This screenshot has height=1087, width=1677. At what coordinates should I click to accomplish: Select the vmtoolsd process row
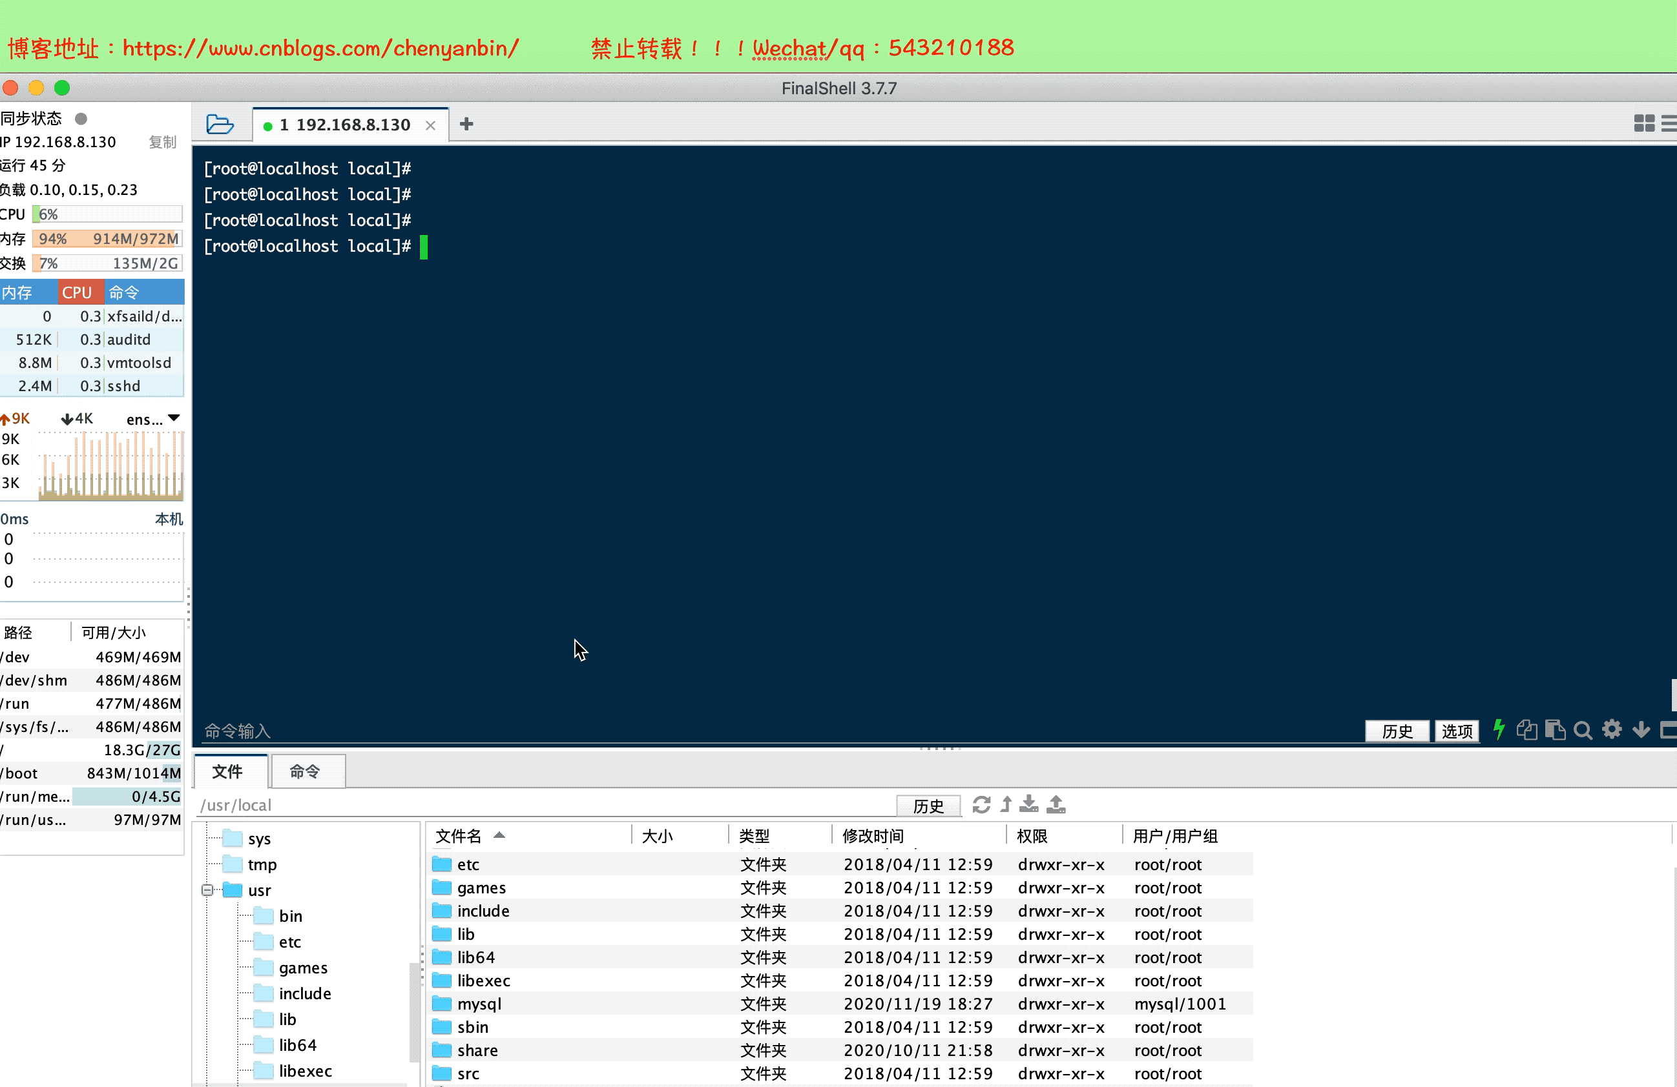pos(92,363)
